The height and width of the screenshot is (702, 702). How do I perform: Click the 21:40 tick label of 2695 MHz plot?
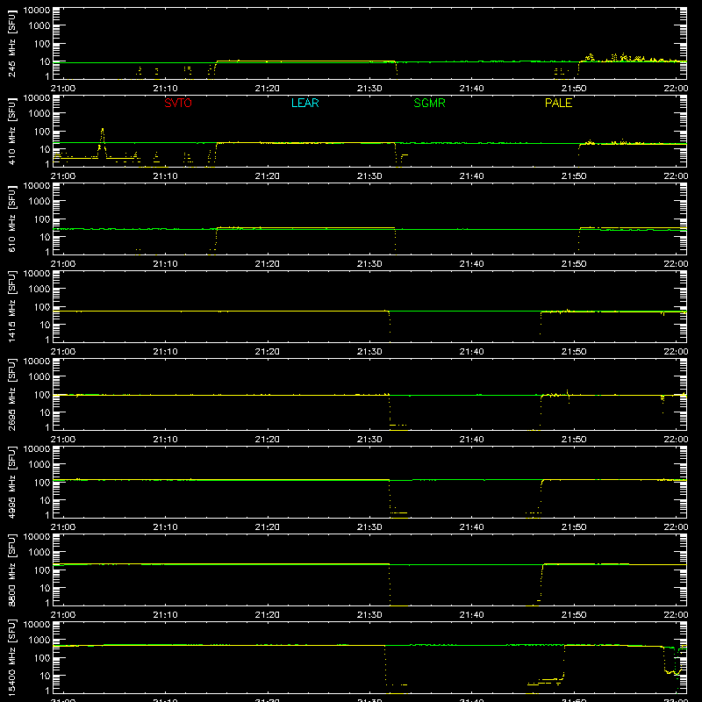click(x=471, y=440)
